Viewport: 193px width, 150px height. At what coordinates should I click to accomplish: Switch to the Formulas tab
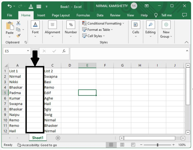pyautogui.click(x=83, y=15)
